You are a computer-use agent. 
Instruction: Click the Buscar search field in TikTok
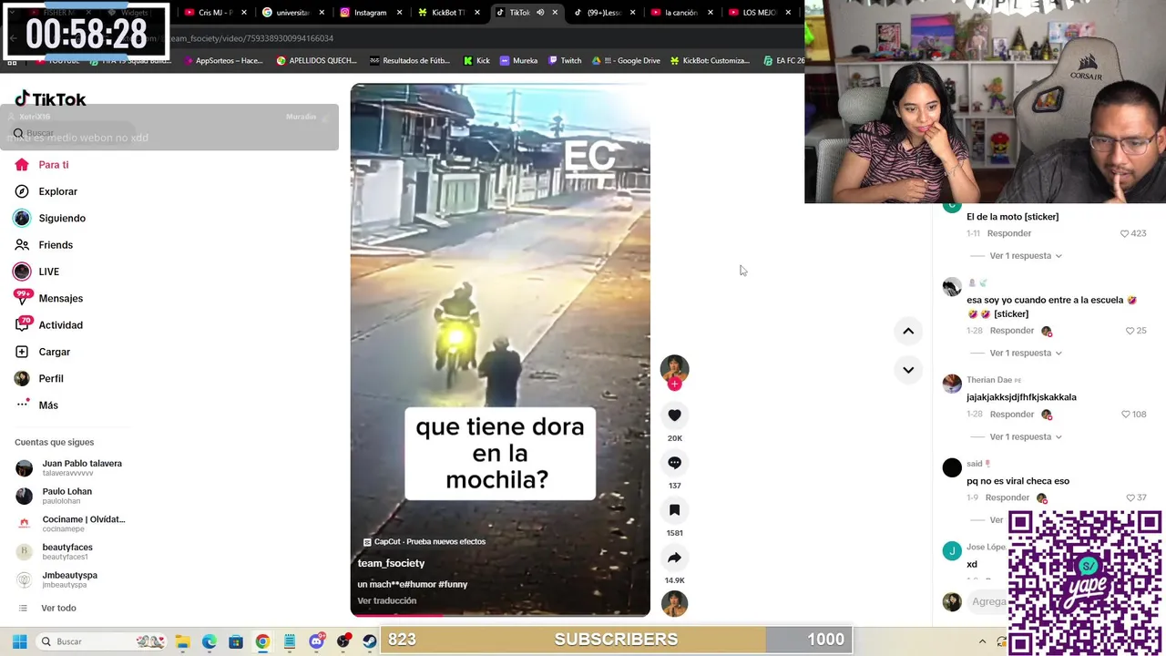click(x=73, y=133)
